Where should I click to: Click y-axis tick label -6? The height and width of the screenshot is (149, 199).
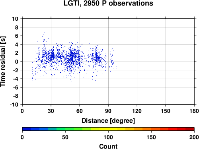[x=16, y=87]
